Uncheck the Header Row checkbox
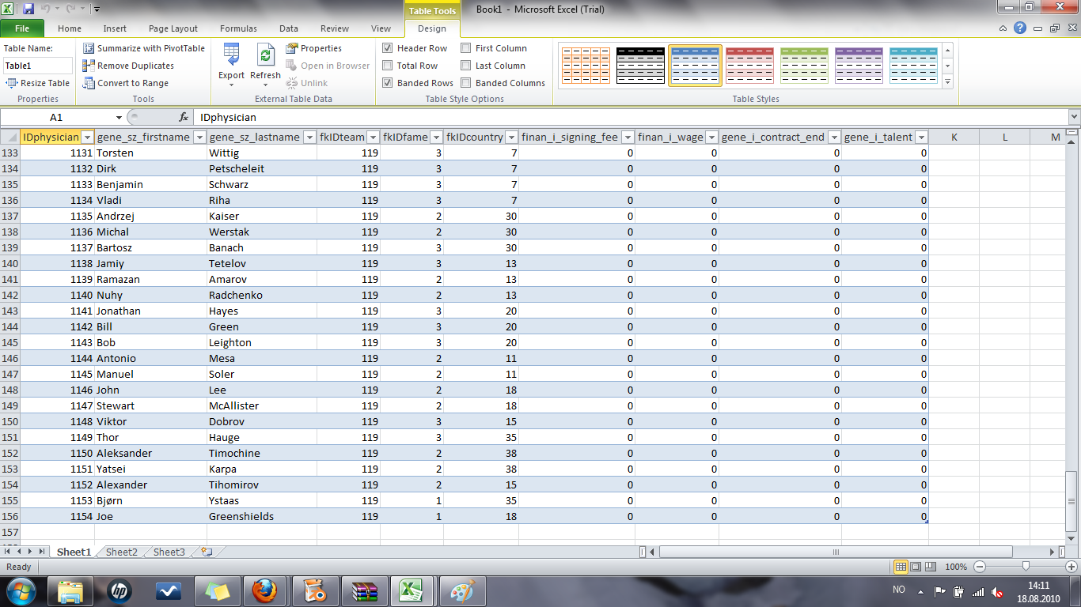Screen dimensions: 1081x607 tap(388, 48)
